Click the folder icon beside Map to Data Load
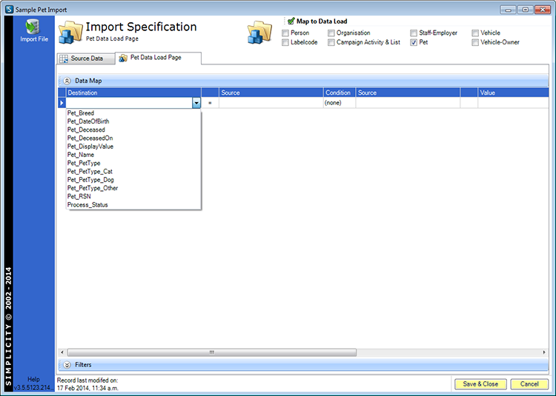556x396 pixels. (x=259, y=33)
